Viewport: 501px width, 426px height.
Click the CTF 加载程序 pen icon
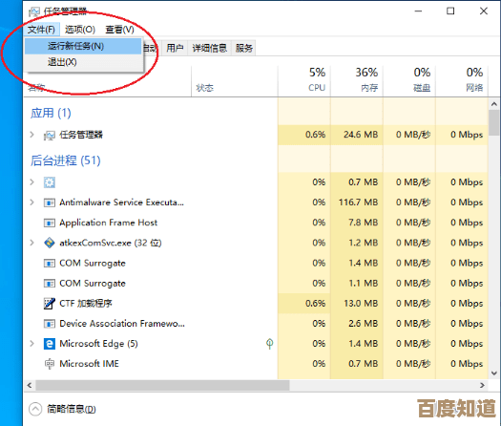[50, 304]
